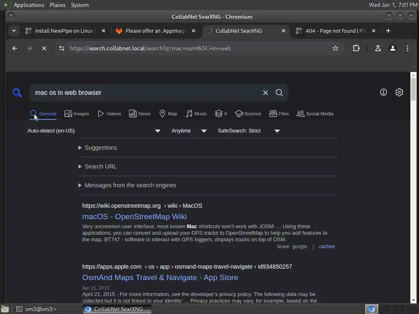Select the General search category
Screen dimensions: 419x314
tap(43, 114)
